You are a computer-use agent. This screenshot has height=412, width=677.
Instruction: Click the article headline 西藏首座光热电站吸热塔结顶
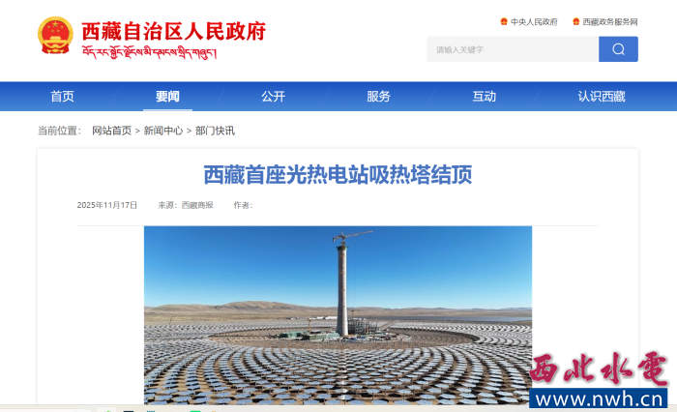click(338, 175)
